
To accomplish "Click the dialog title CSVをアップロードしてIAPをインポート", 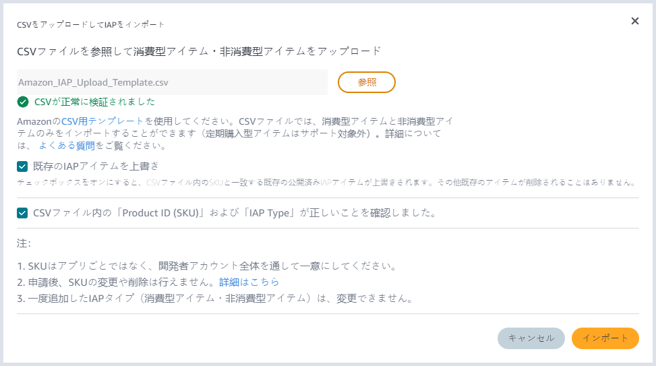I will pyautogui.click(x=90, y=24).
